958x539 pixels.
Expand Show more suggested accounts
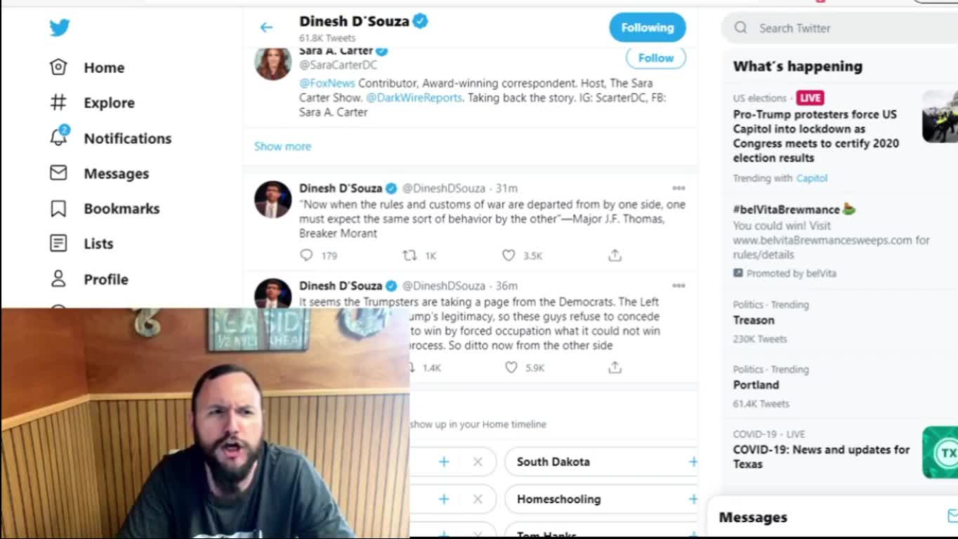tap(282, 146)
